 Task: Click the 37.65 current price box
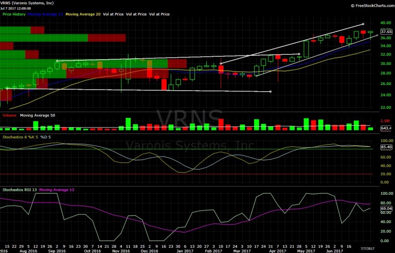click(386, 31)
